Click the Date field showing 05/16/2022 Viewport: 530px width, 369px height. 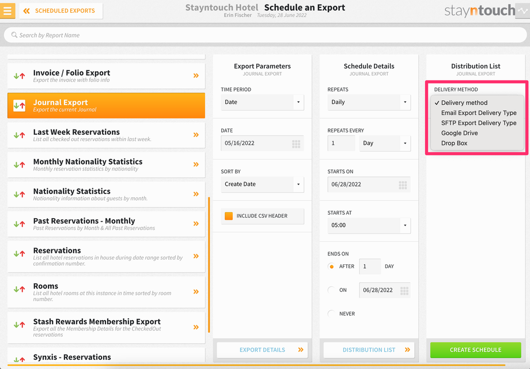pos(262,143)
